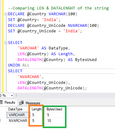Click the comment line Comparing LEN & DATALENGHT

click(x=58, y=8)
